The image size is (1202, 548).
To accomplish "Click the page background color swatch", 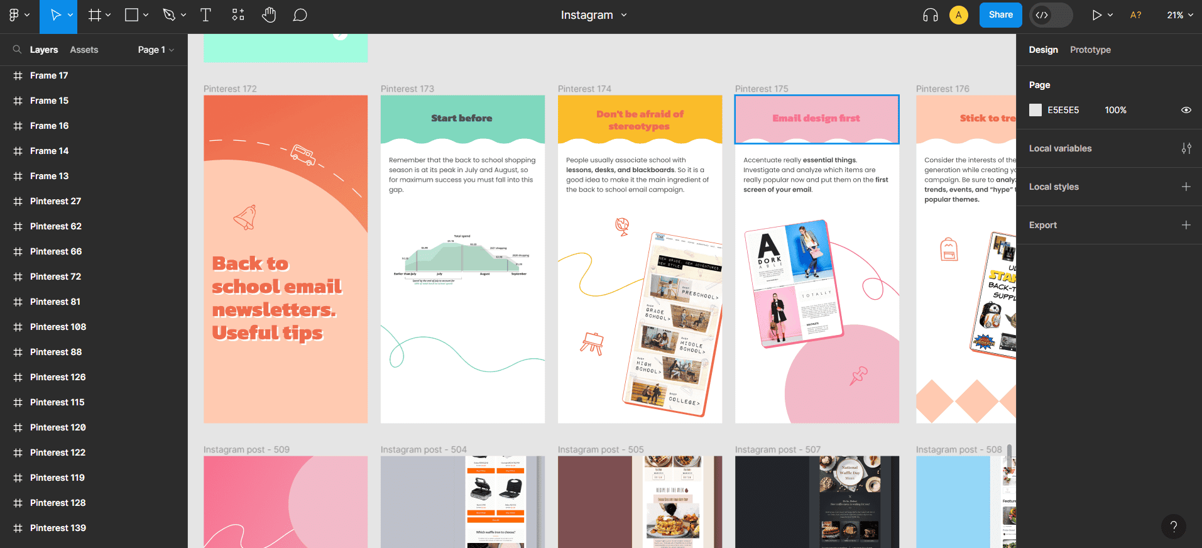I will [x=1035, y=110].
